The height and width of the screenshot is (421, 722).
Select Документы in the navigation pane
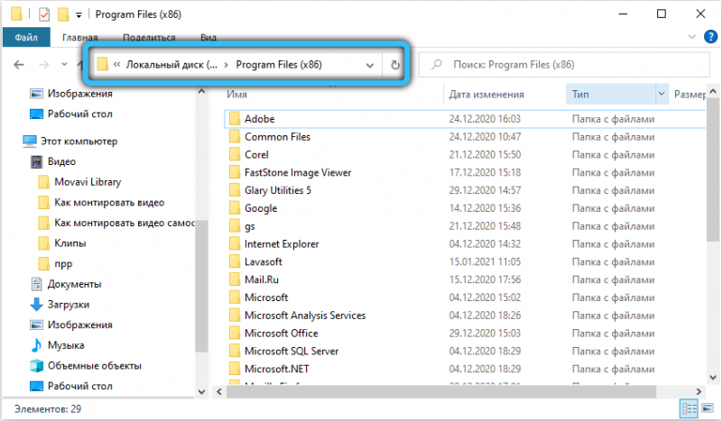[66, 284]
